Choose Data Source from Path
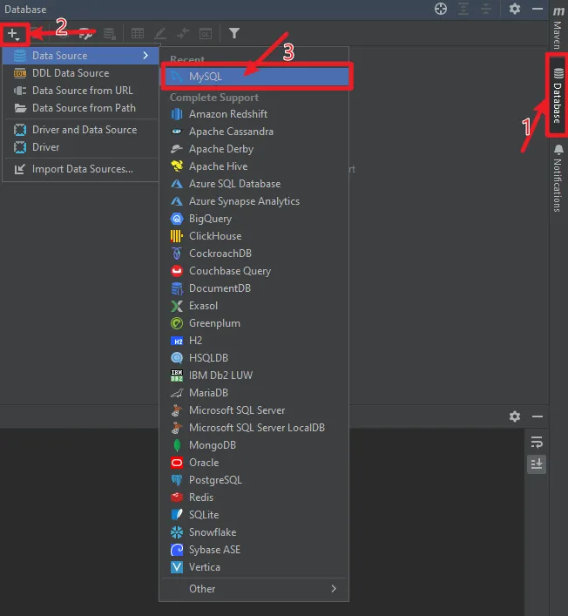This screenshot has width=568, height=616. pyautogui.click(x=81, y=108)
